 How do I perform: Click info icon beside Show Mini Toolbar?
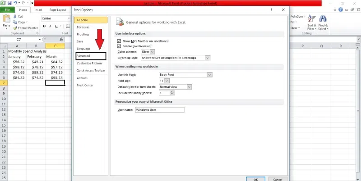click(x=167, y=41)
